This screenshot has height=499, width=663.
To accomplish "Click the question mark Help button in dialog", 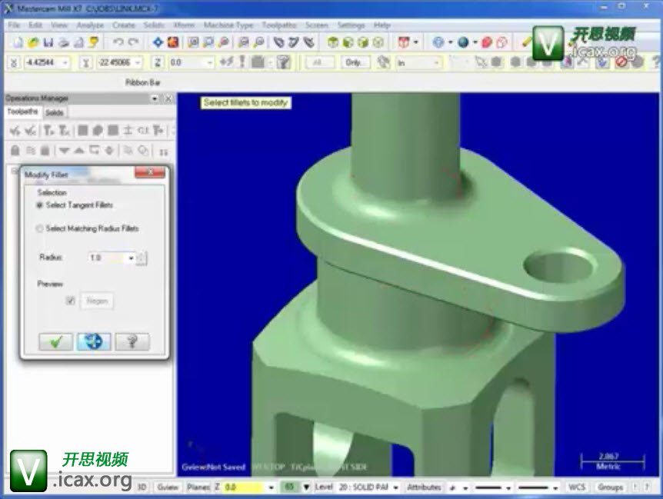I will (132, 342).
